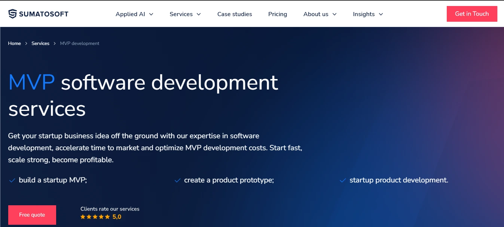Open the Case studies menu item
The width and height of the screenshot is (504, 227).
coord(235,14)
